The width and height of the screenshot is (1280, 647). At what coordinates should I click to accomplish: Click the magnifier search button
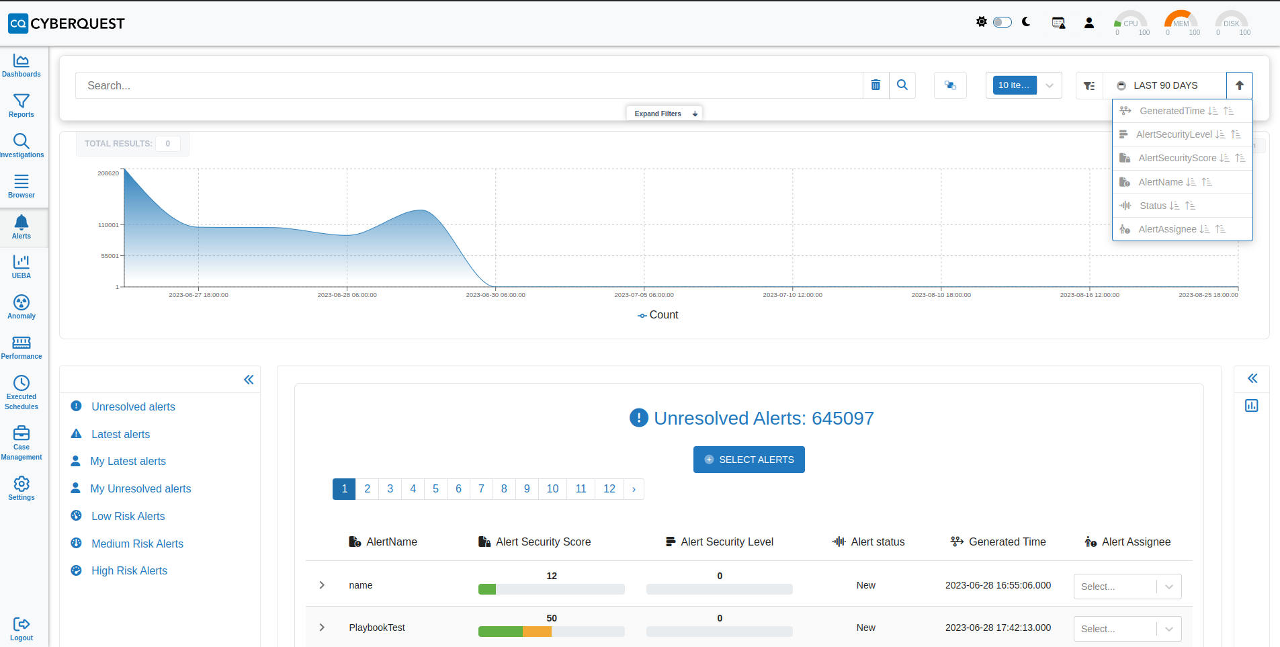pos(902,85)
